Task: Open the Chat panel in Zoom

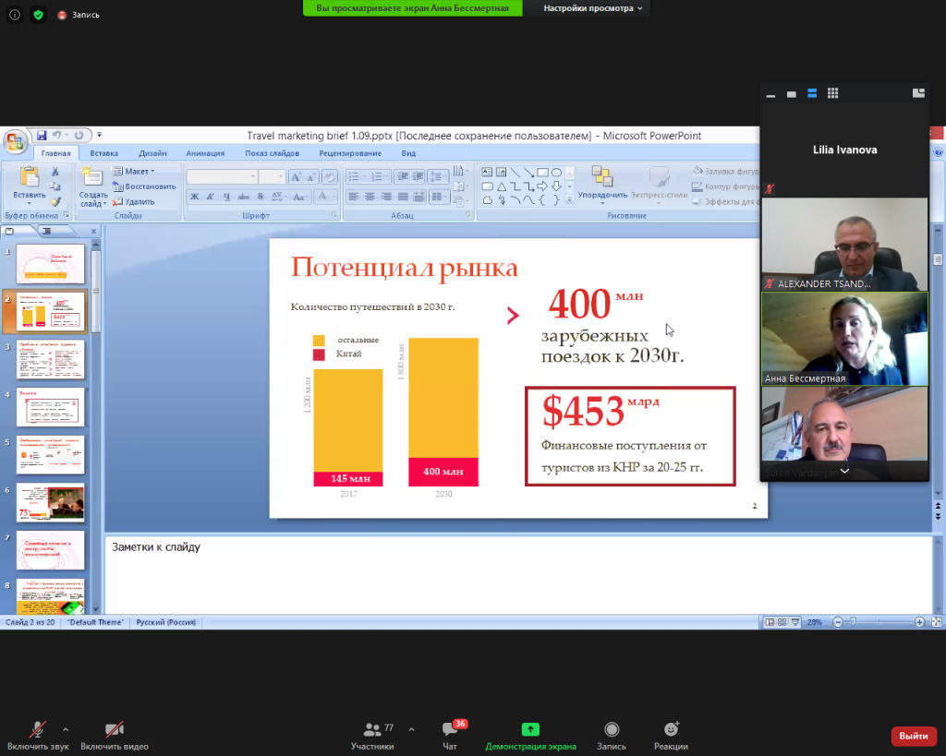Action: [450, 731]
